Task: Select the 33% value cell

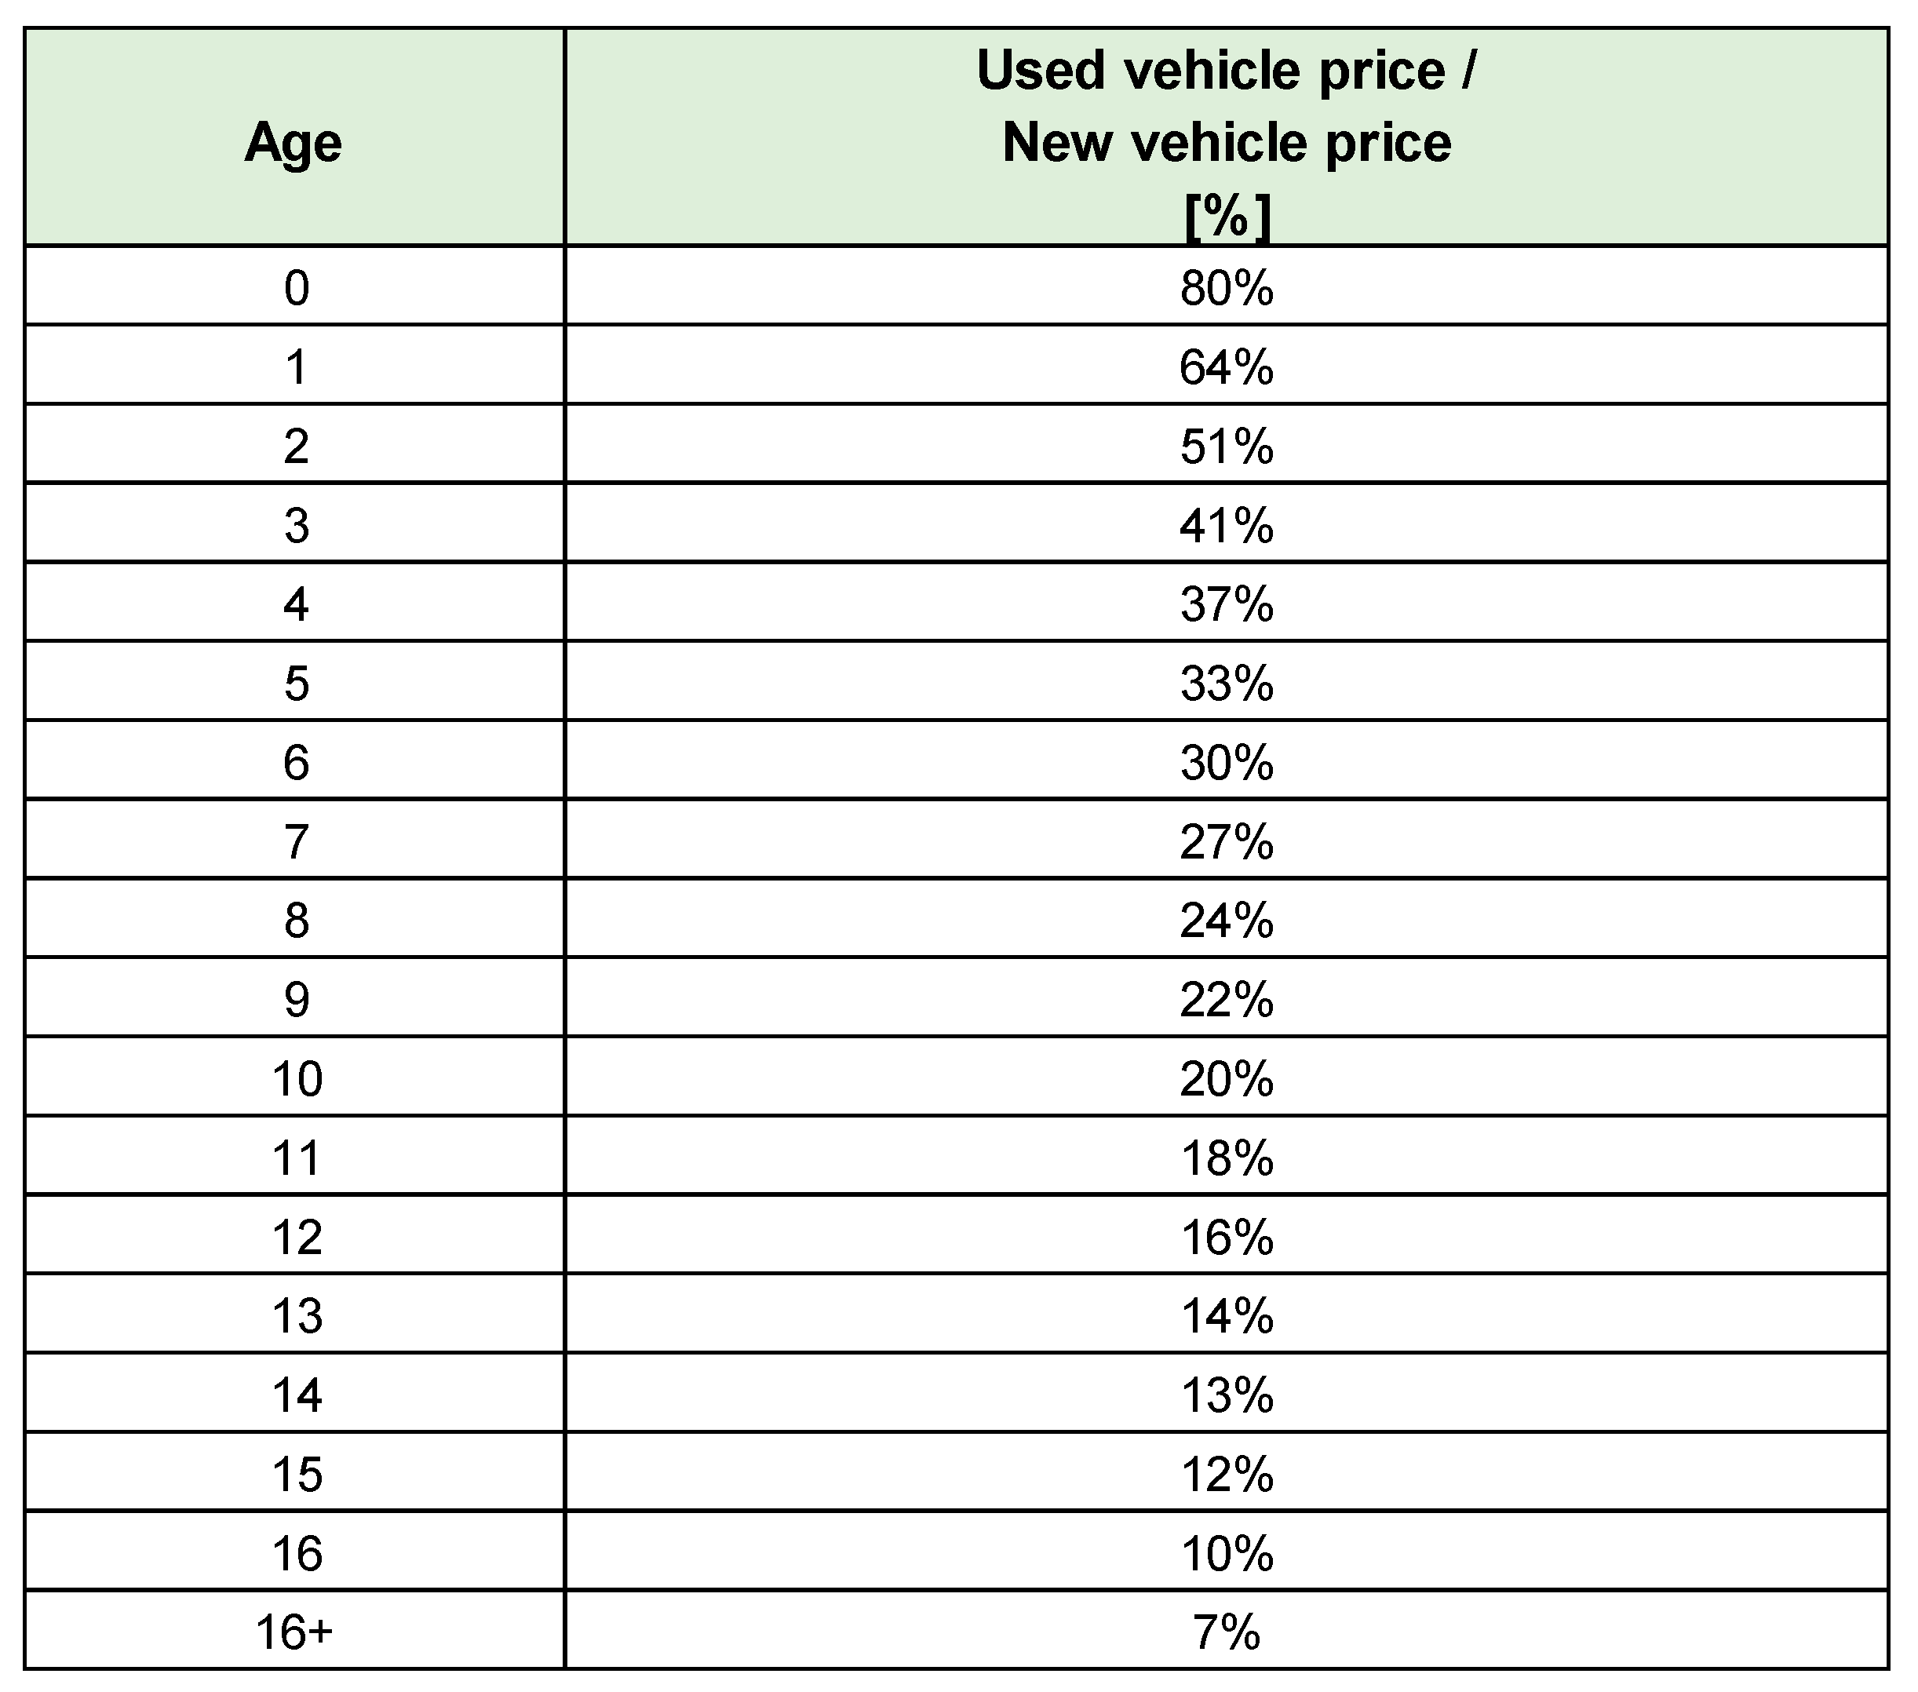Action: (1227, 684)
